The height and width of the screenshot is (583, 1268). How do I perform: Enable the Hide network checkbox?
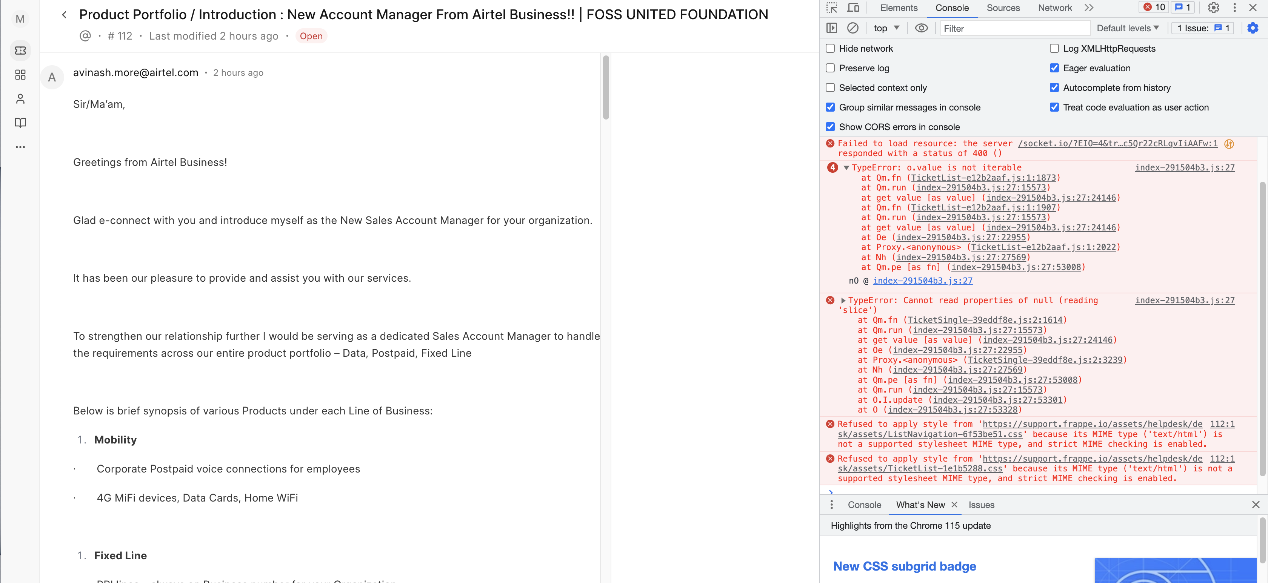pos(830,48)
